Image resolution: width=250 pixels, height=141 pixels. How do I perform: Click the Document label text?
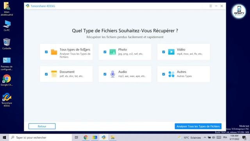[x=67, y=72]
